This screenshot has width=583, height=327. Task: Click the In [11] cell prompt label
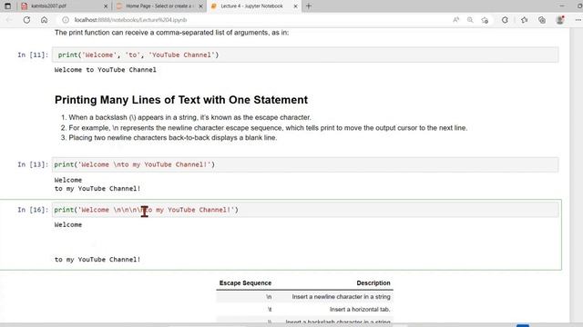pyautogui.click(x=33, y=54)
